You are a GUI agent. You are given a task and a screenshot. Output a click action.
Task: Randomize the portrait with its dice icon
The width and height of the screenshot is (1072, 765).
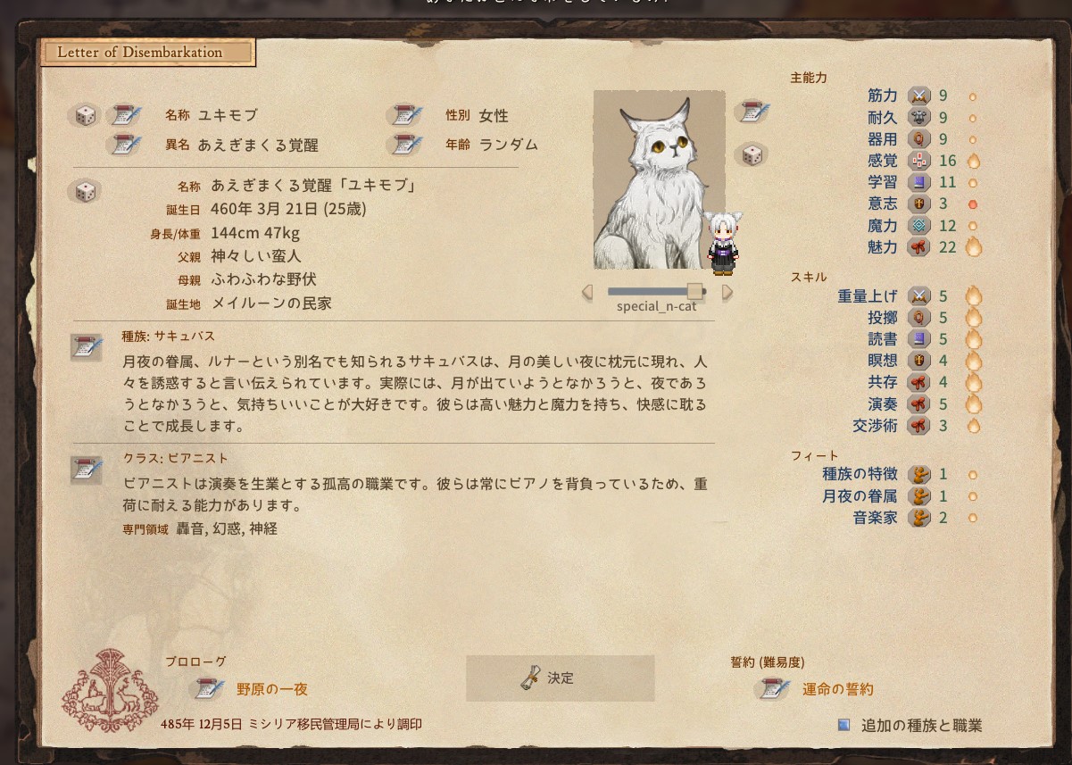click(x=752, y=154)
